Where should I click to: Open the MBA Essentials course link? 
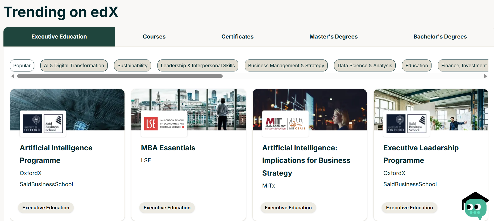tap(168, 148)
